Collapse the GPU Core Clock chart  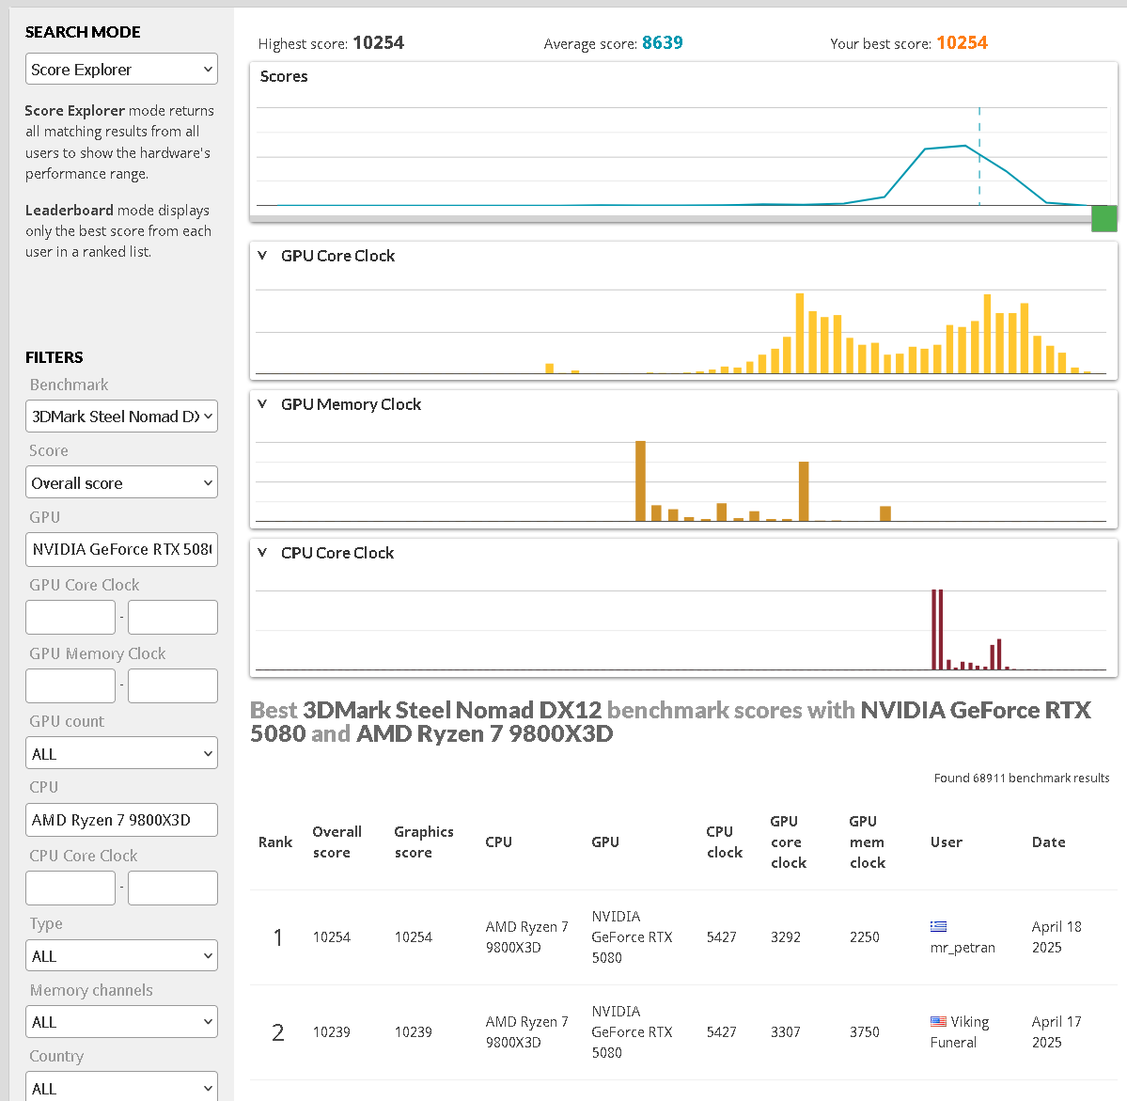point(262,256)
